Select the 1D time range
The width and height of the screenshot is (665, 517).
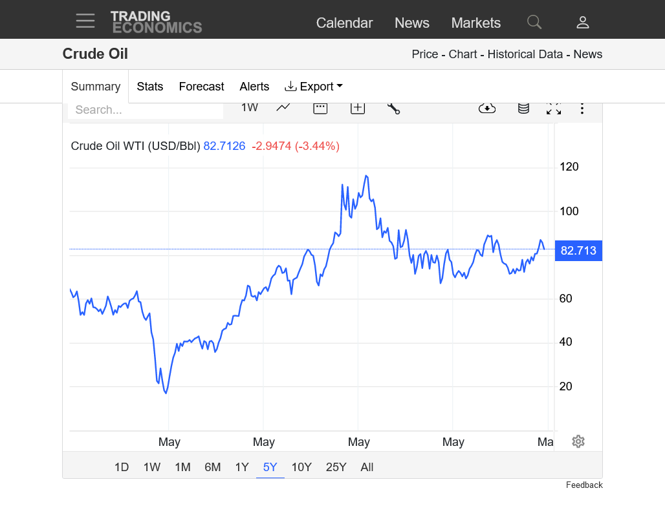tap(122, 467)
